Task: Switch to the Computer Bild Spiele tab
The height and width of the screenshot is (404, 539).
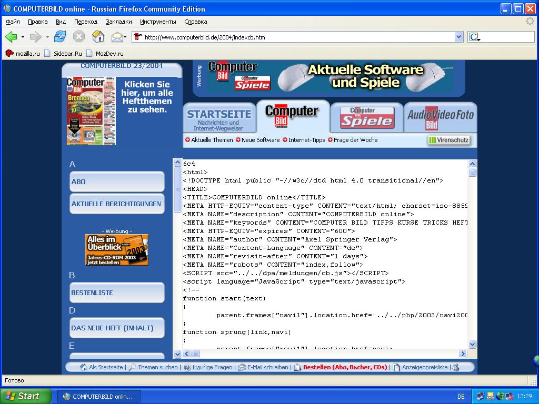Action: 367,118
